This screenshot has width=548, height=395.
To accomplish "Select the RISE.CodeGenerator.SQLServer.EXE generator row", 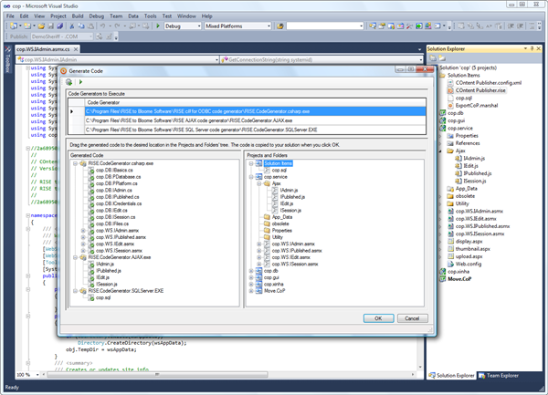I will (255, 130).
